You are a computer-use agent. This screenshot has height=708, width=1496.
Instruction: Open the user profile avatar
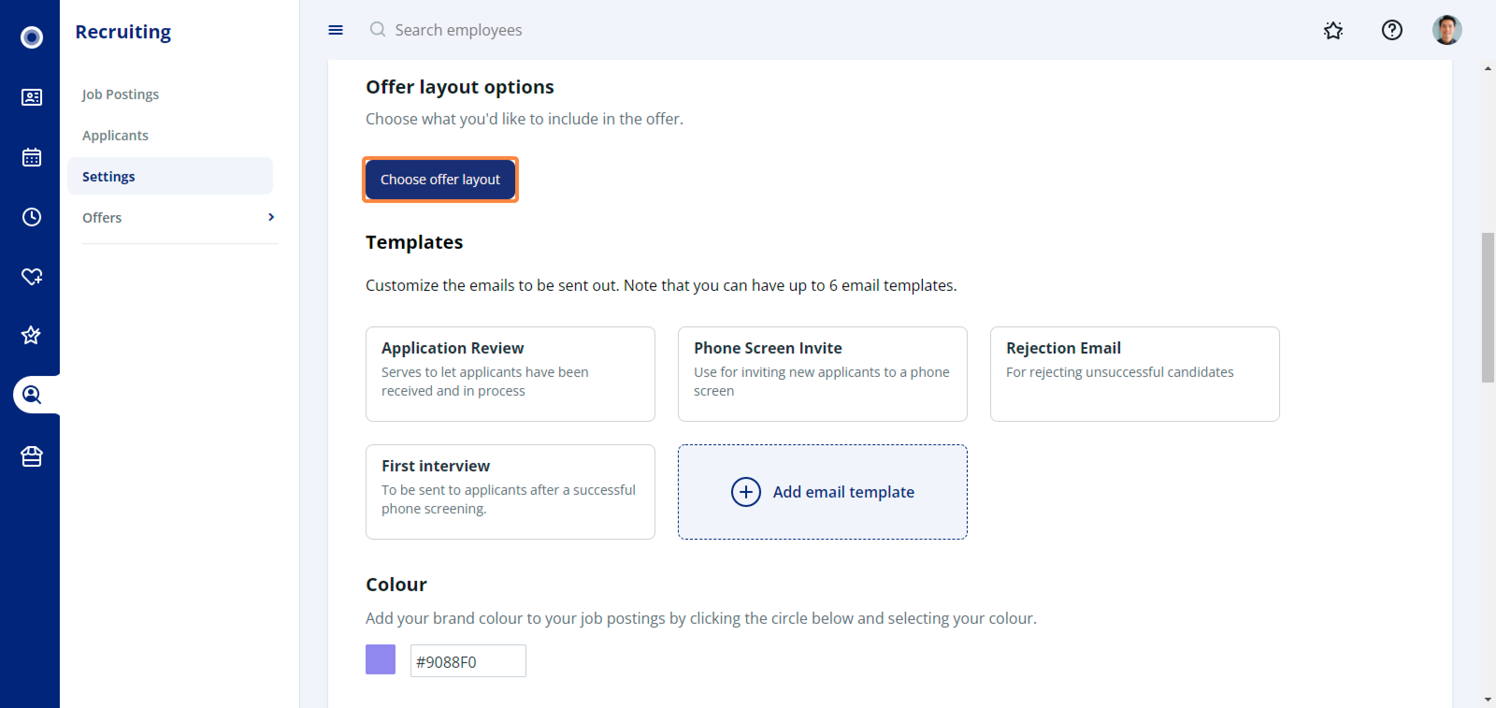(x=1446, y=29)
